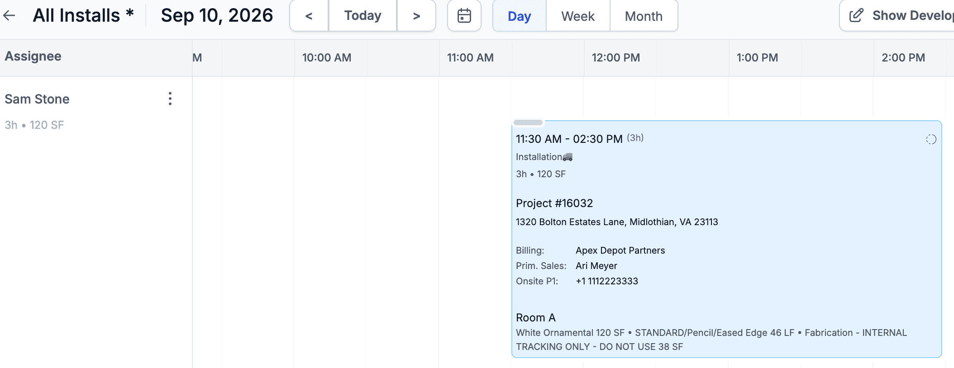Go to the previous day
The height and width of the screenshot is (368, 954).
[x=309, y=16]
